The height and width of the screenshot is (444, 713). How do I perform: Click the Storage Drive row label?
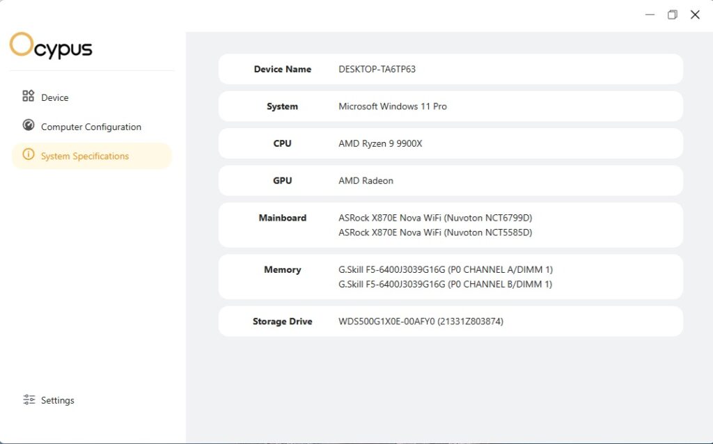coord(283,322)
